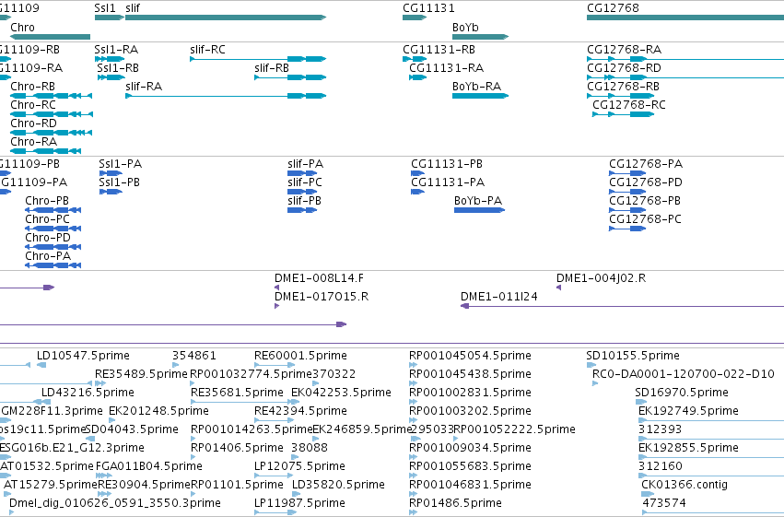Select the CG11131-PB protein label
This screenshot has width=784, height=517.
coord(447,164)
